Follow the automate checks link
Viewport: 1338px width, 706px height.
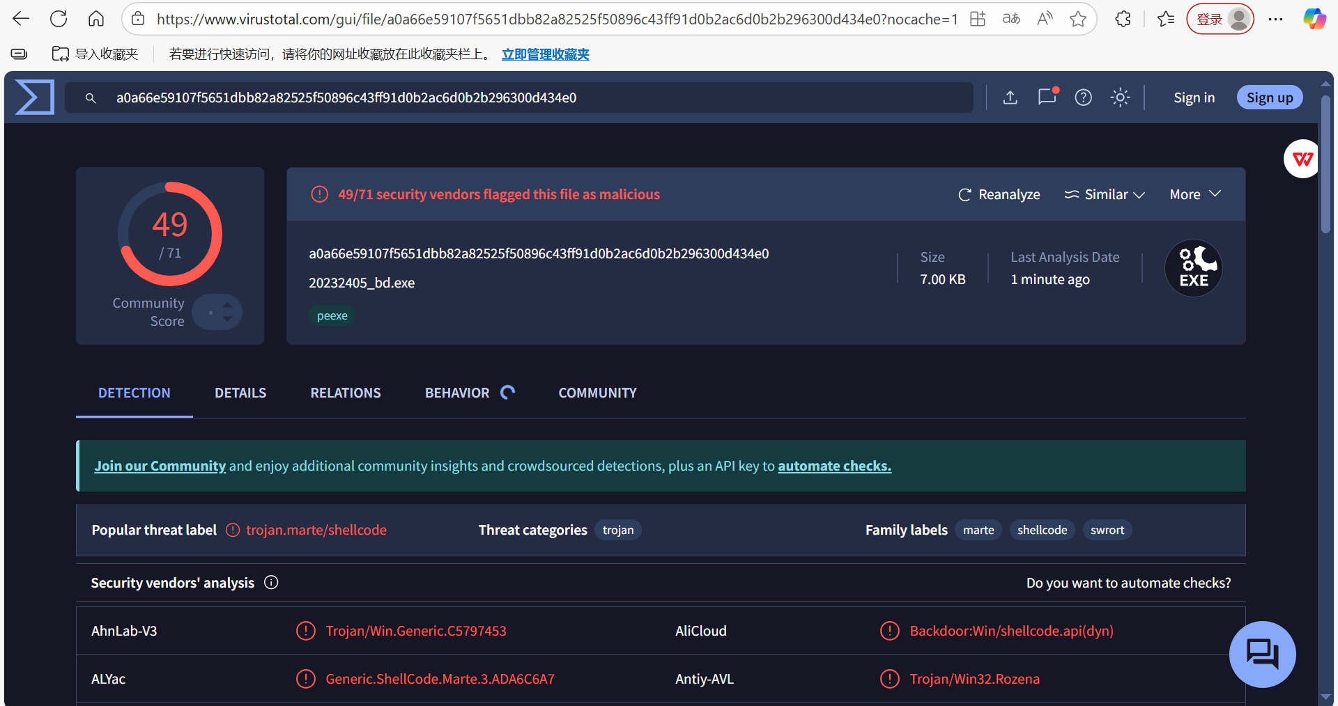[835, 466]
